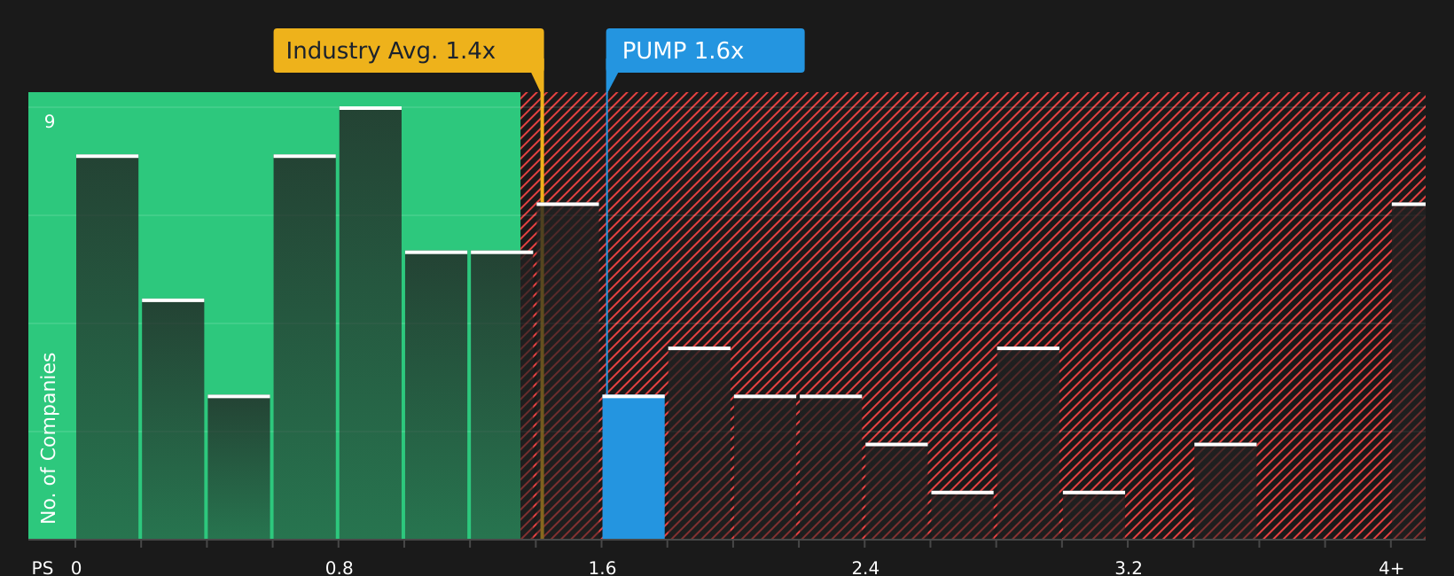Image resolution: width=1454 pixels, height=576 pixels.
Task: Click the '1.6' x-axis label
Action: (603, 568)
